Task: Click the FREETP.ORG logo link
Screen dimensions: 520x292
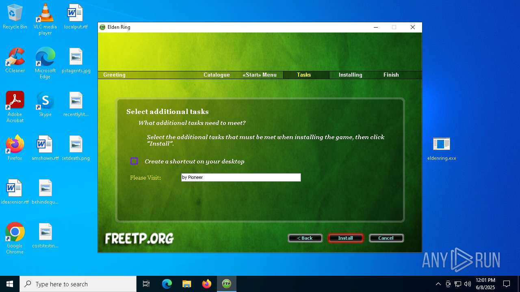Action: coord(139,238)
